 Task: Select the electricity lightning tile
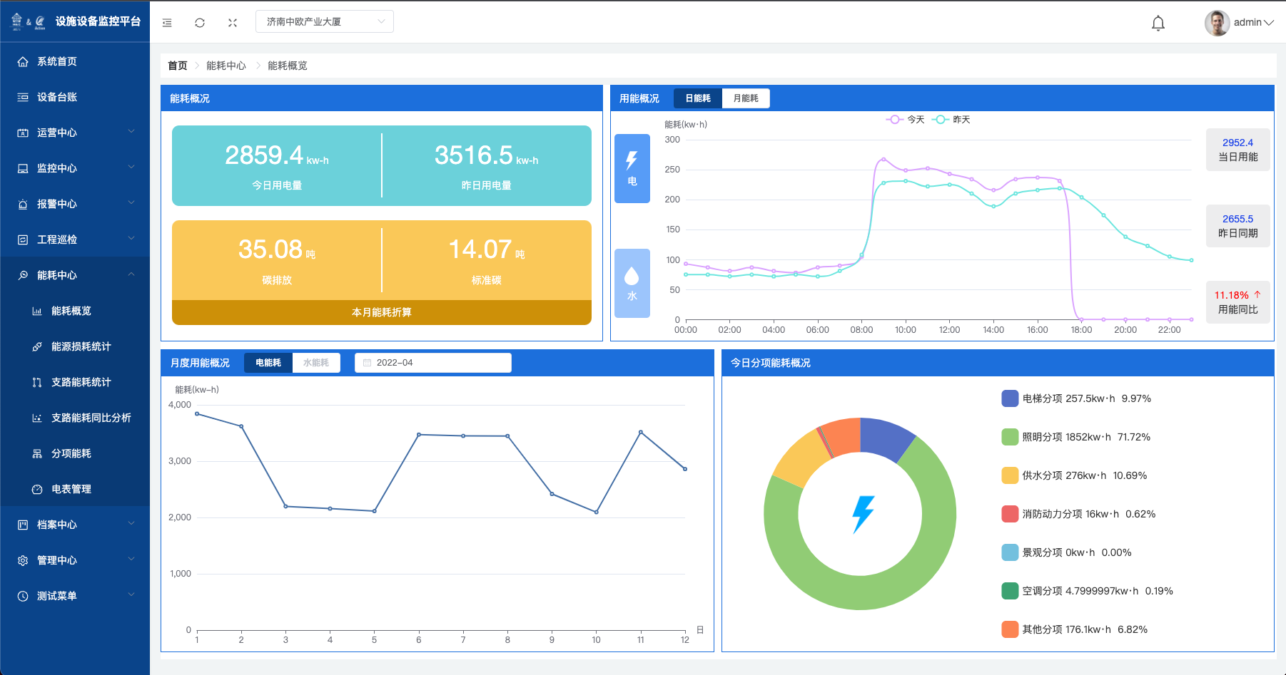coord(632,168)
